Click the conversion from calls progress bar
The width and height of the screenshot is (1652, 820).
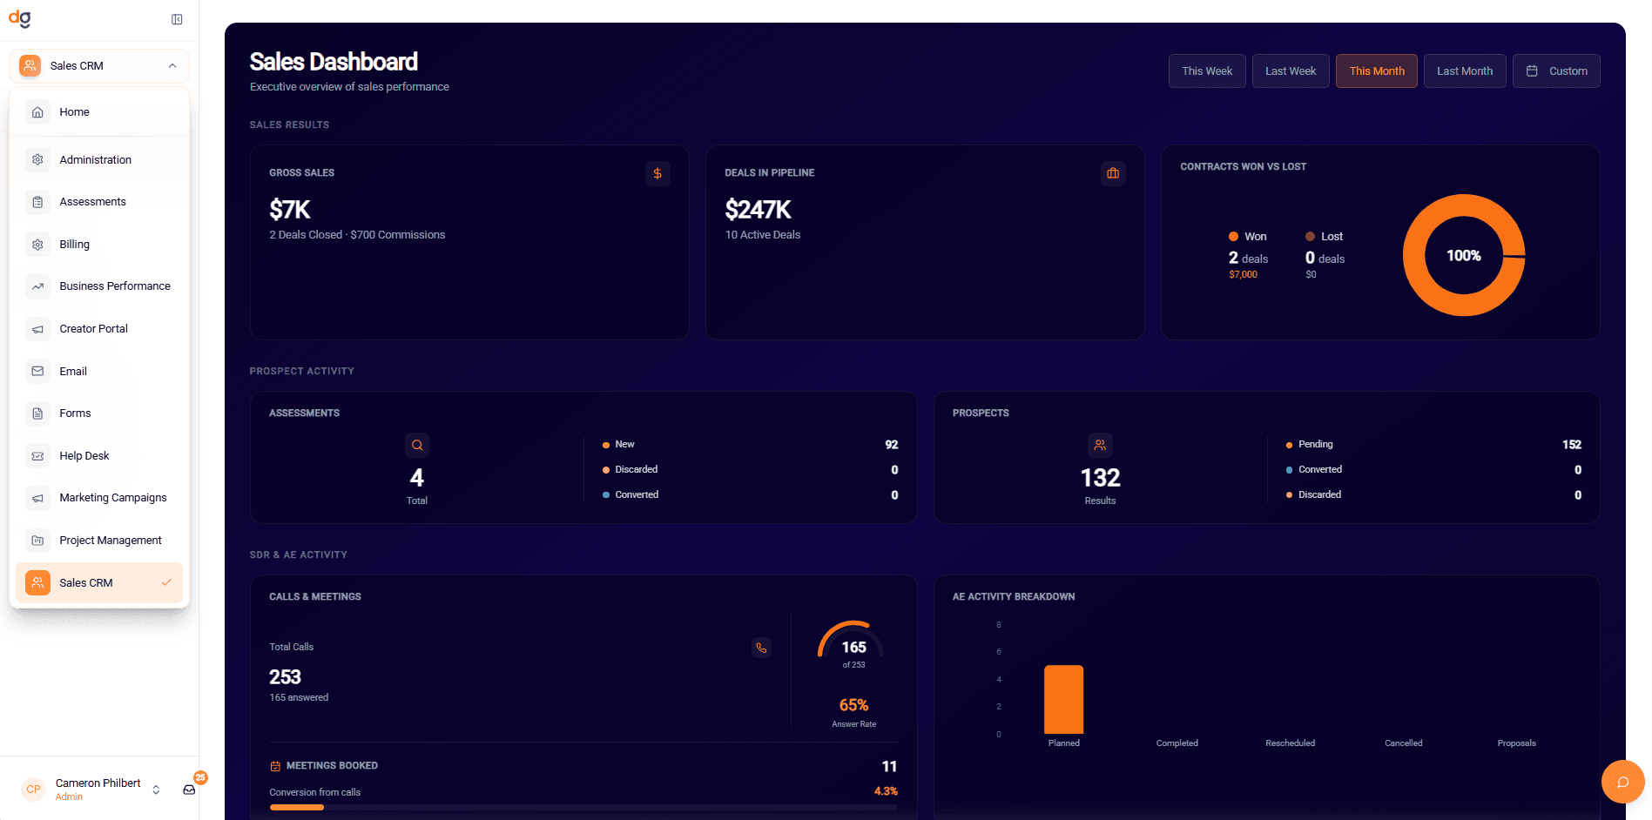(x=583, y=807)
